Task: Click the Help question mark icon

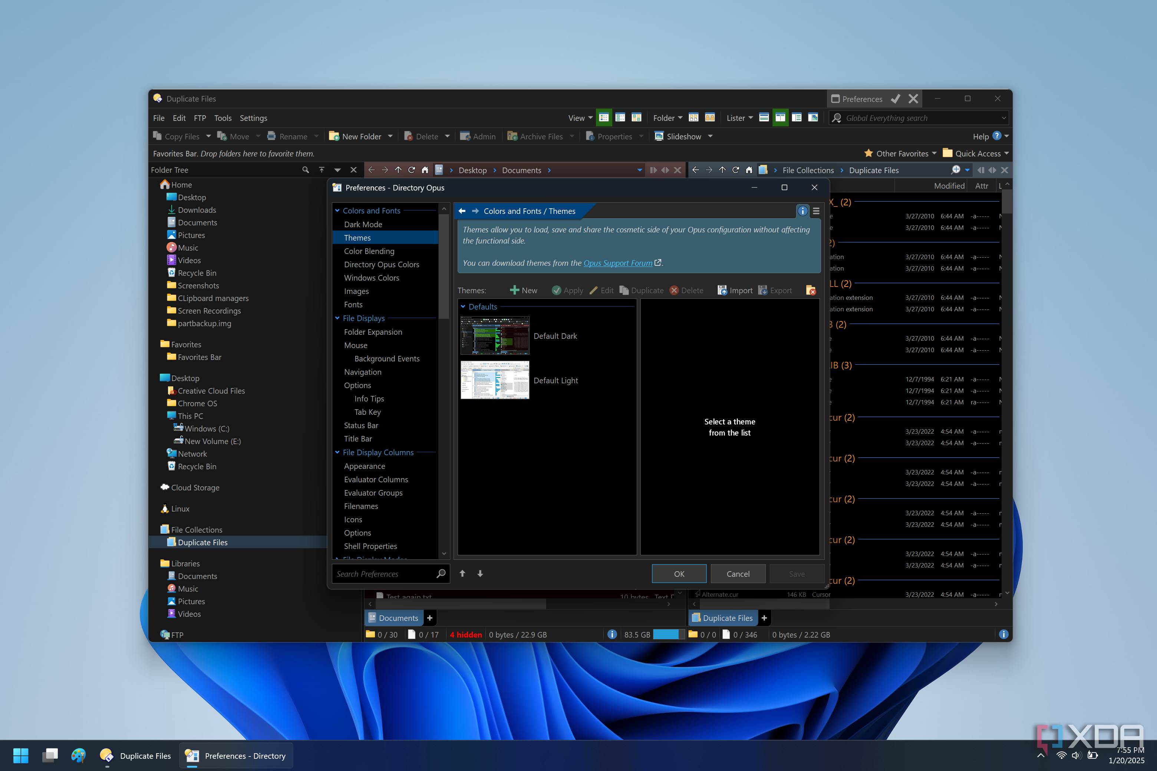Action: pyautogui.click(x=997, y=136)
